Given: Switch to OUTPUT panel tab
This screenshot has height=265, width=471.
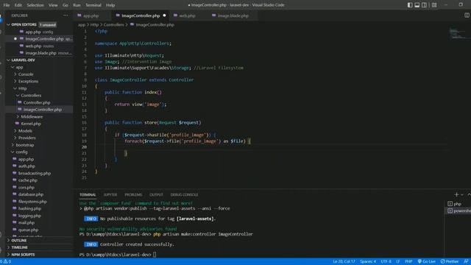Looking at the screenshot, I should tap(156, 194).
